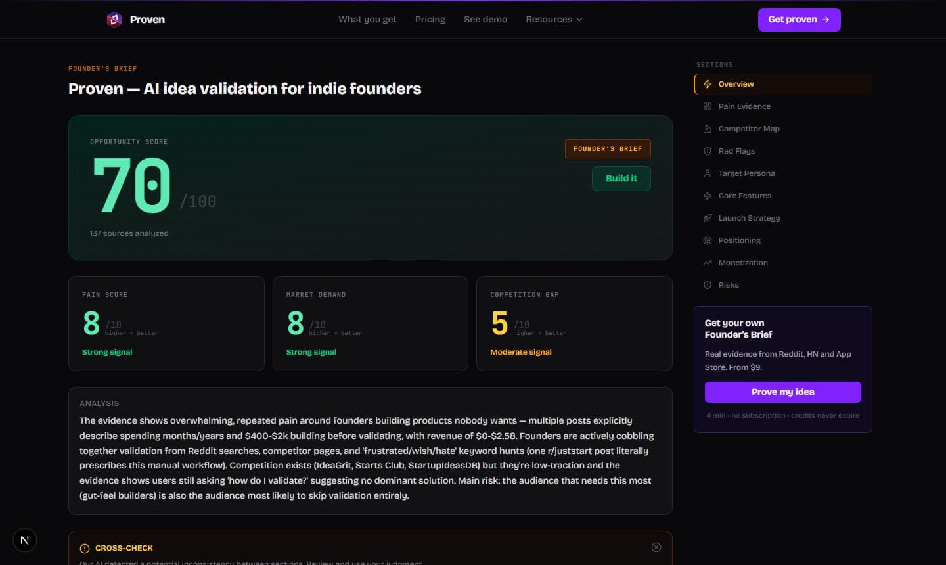Screen dimensions: 946x565
Task: Click the Competitor Map icon
Action: pos(708,129)
